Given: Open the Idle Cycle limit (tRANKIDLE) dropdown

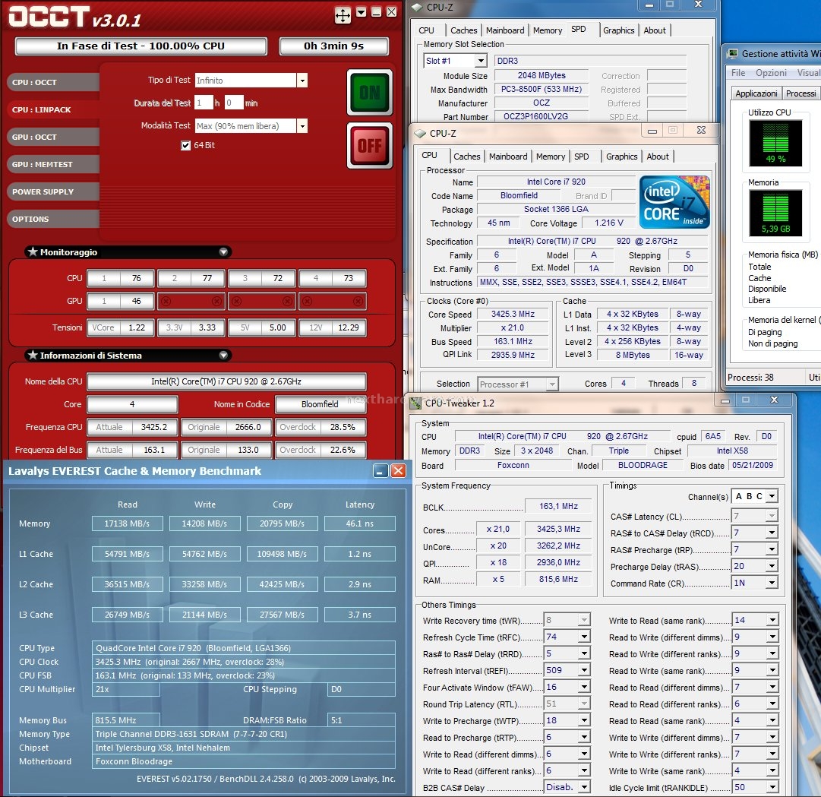Looking at the screenshot, I should 772,787.
